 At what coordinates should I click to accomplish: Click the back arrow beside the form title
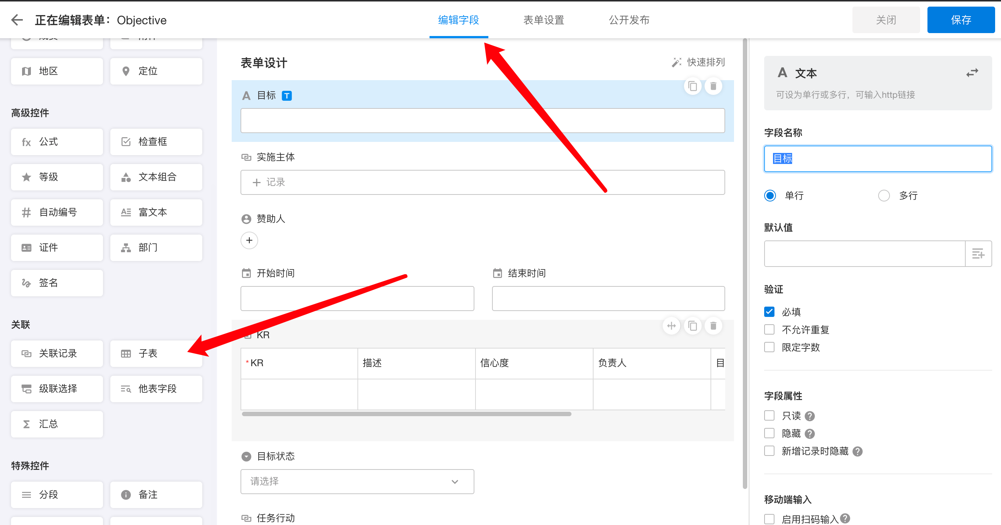pos(17,20)
